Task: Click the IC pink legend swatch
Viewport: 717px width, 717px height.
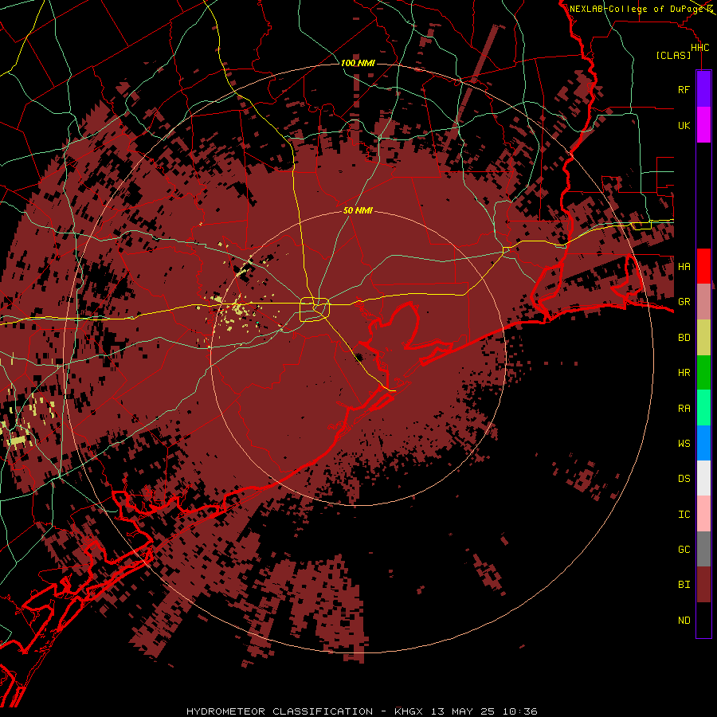Action: [x=703, y=514]
